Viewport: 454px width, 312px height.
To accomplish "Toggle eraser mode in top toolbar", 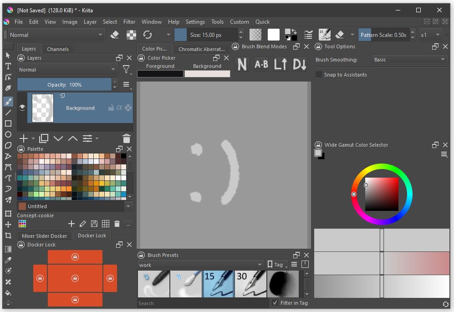I will pos(115,35).
